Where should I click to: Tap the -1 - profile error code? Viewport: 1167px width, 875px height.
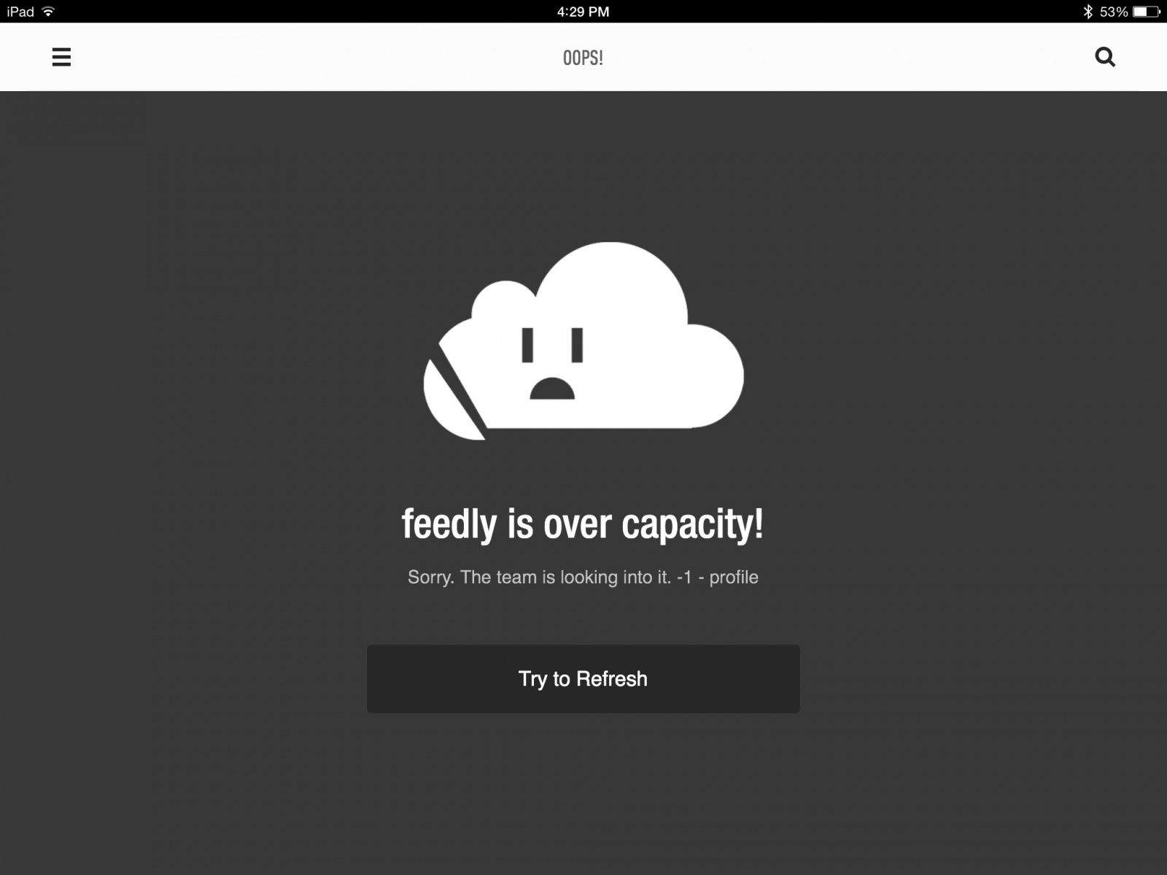718,577
